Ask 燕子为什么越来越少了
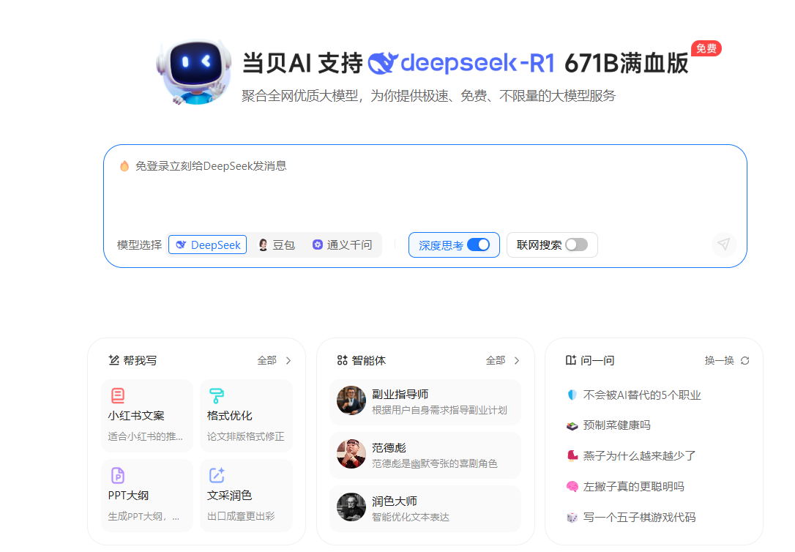 click(x=639, y=455)
